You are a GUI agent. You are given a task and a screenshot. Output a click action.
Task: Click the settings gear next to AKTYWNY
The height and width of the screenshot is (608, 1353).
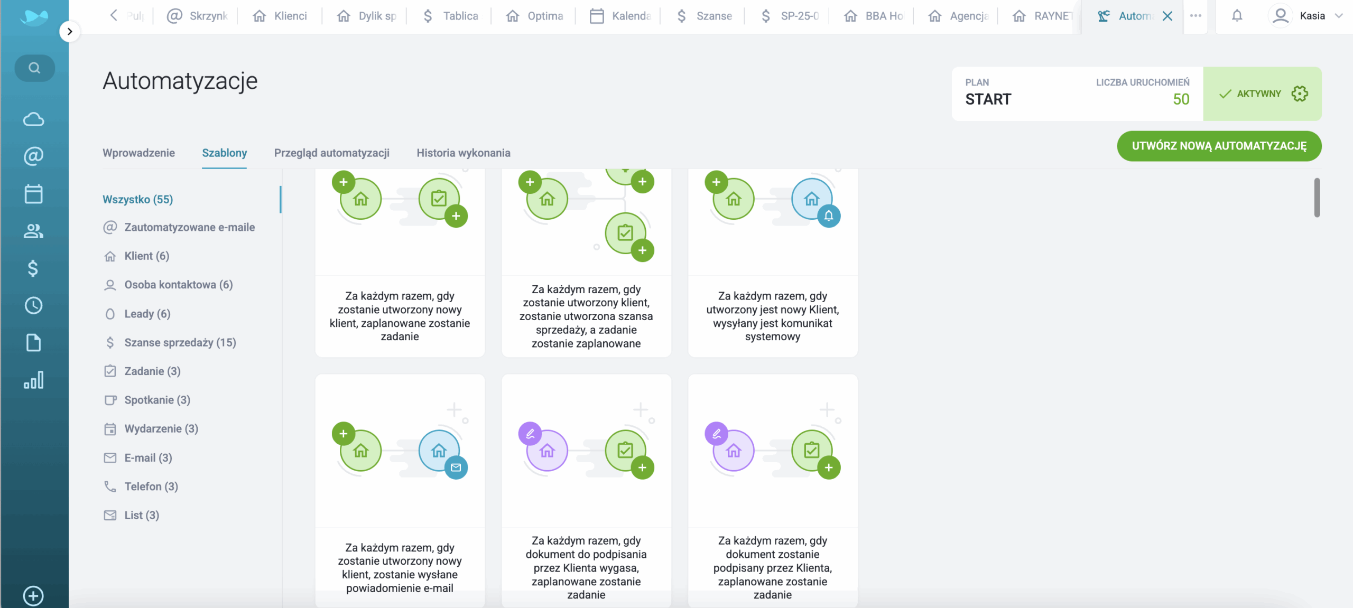point(1300,94)
